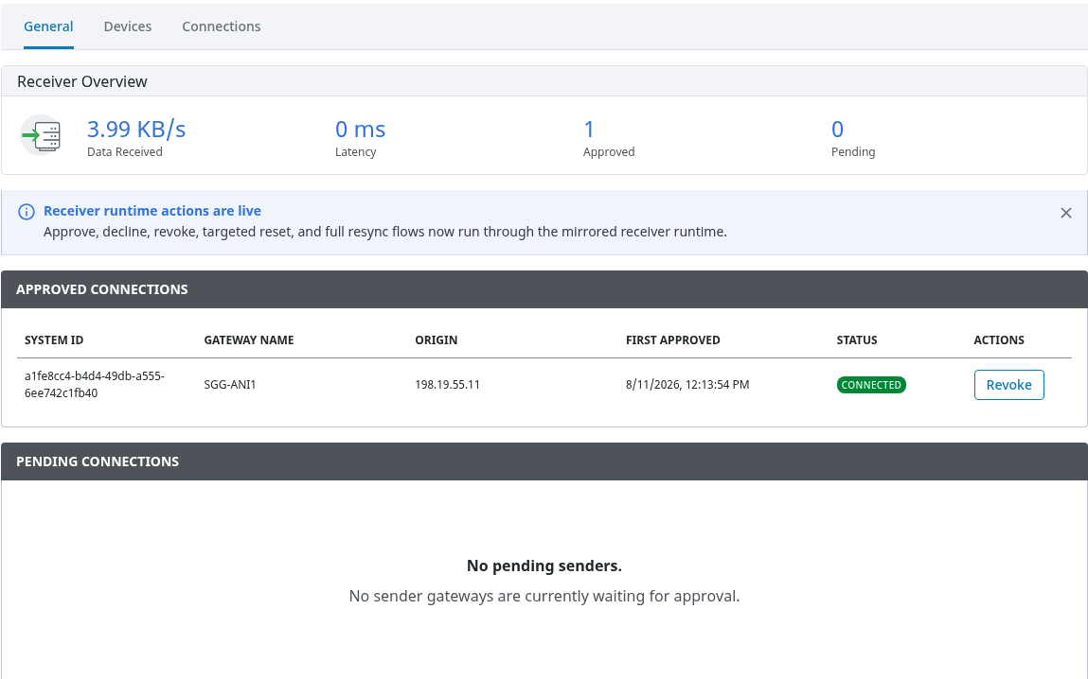Click the 0 ms latency value
Image resolution: width=1088 pixels, height=679 pixels.
point(360,129)
